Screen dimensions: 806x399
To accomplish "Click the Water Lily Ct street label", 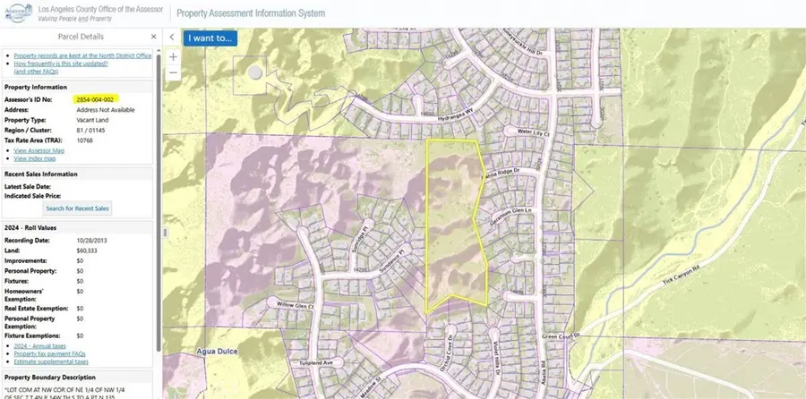I will [x=534, y=132].
